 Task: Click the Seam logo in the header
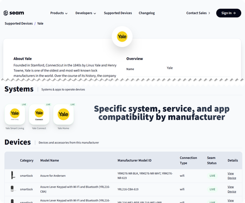(14, 13)
